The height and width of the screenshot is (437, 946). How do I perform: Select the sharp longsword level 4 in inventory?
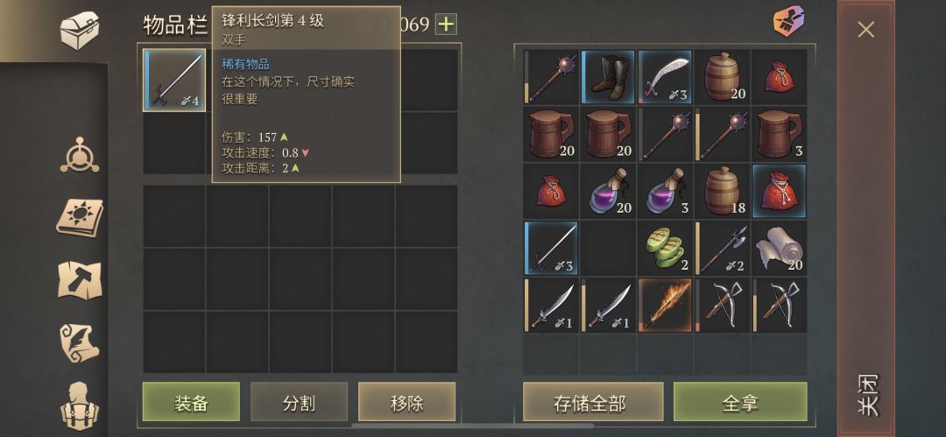tap(174, 81)
